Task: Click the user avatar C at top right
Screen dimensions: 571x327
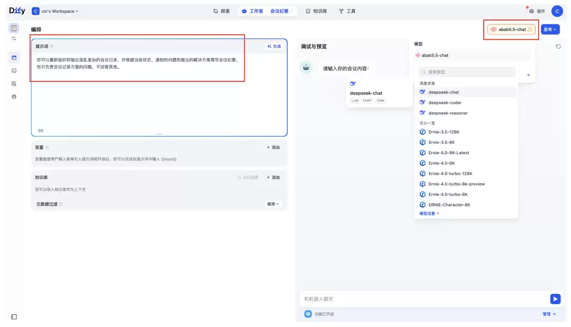Action: [x=557, y=11]
